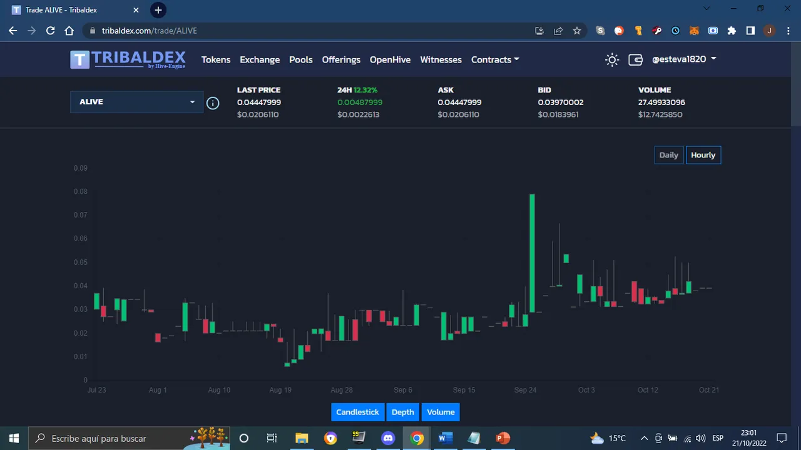Open the blue screen capture extension
The height and width of the screenshot is (450, 801).
click(713, 31)
